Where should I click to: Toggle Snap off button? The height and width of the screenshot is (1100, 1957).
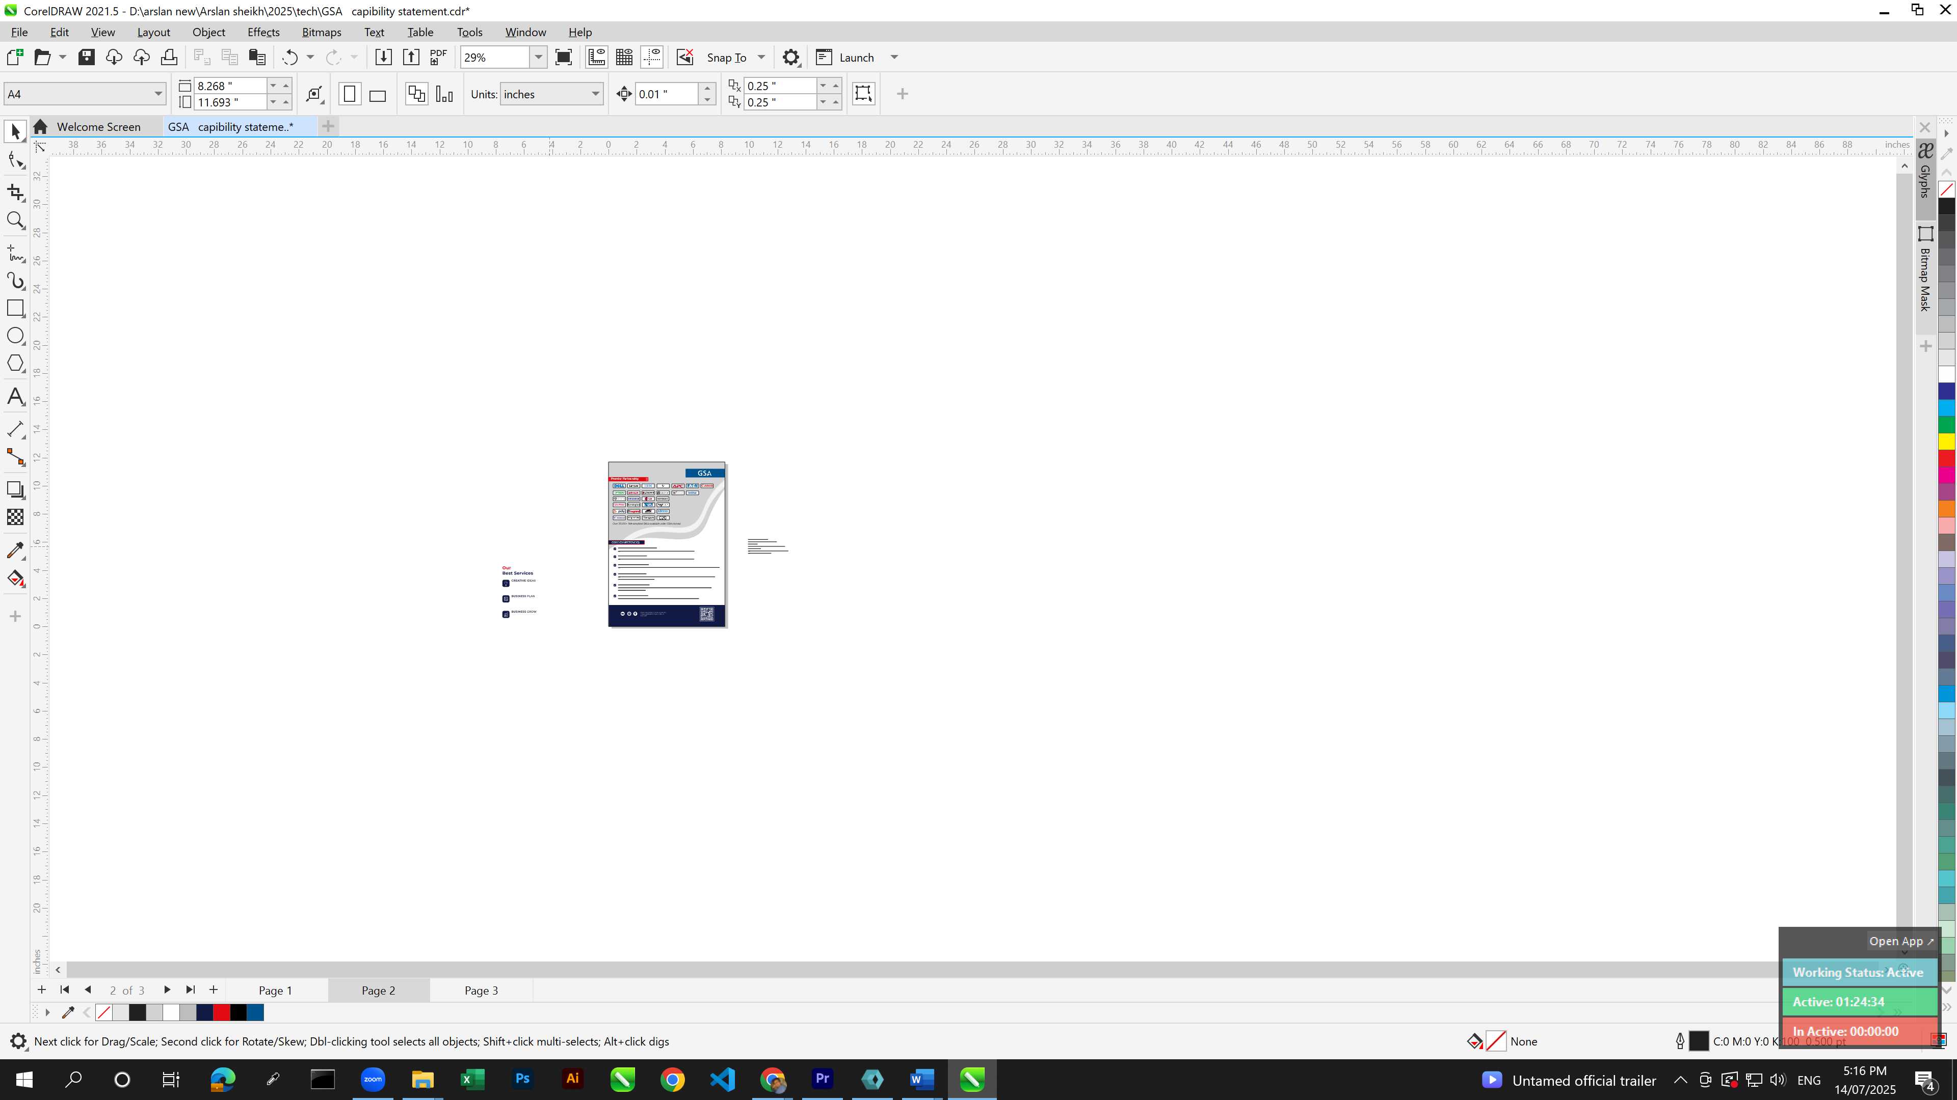pos(685,58)
